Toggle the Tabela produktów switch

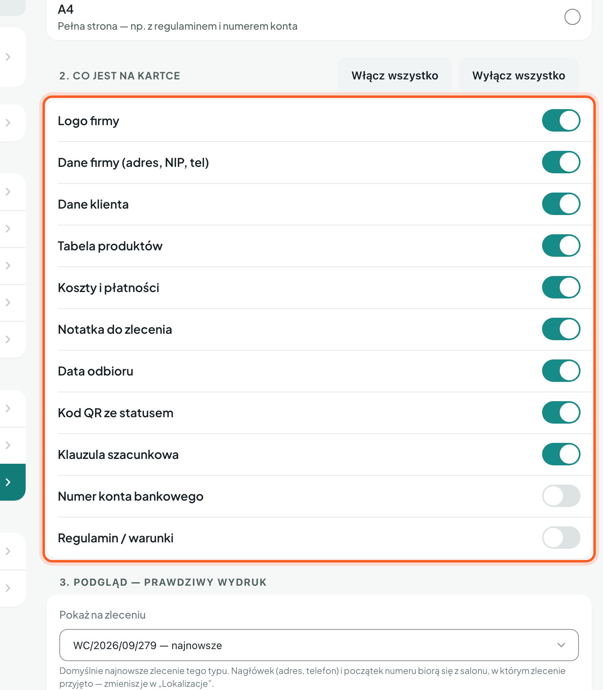point(561,246)
